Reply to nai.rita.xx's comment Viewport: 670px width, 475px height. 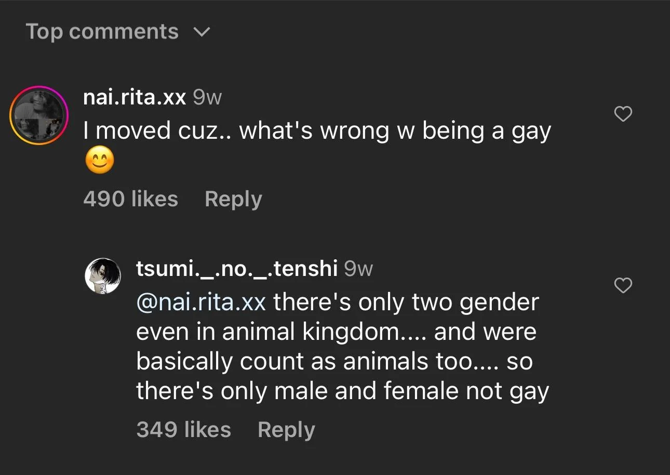[233, 199]
